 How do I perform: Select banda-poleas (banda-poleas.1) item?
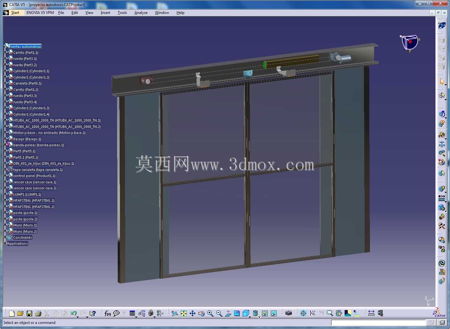pos(38,145)
